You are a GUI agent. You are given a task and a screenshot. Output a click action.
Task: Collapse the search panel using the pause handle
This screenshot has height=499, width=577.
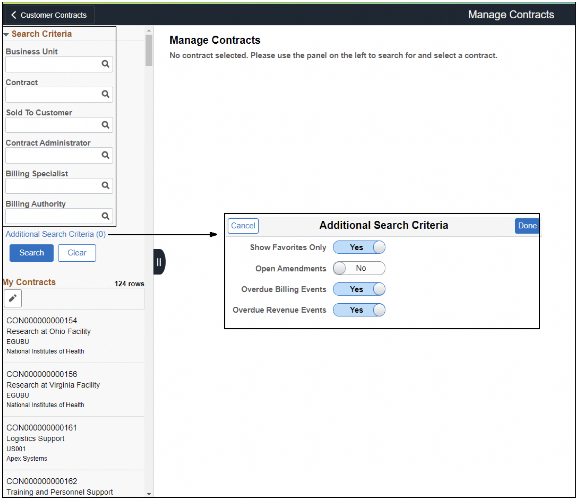[158, 261]
